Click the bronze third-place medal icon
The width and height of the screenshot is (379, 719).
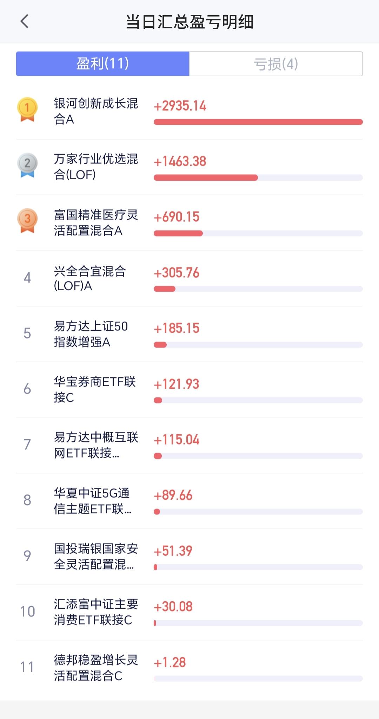pyautogui.click(x=27, y=221)
